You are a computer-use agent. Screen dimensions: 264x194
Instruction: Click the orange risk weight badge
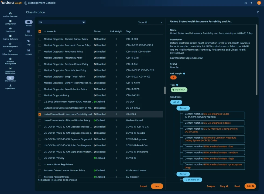(173, 77)
